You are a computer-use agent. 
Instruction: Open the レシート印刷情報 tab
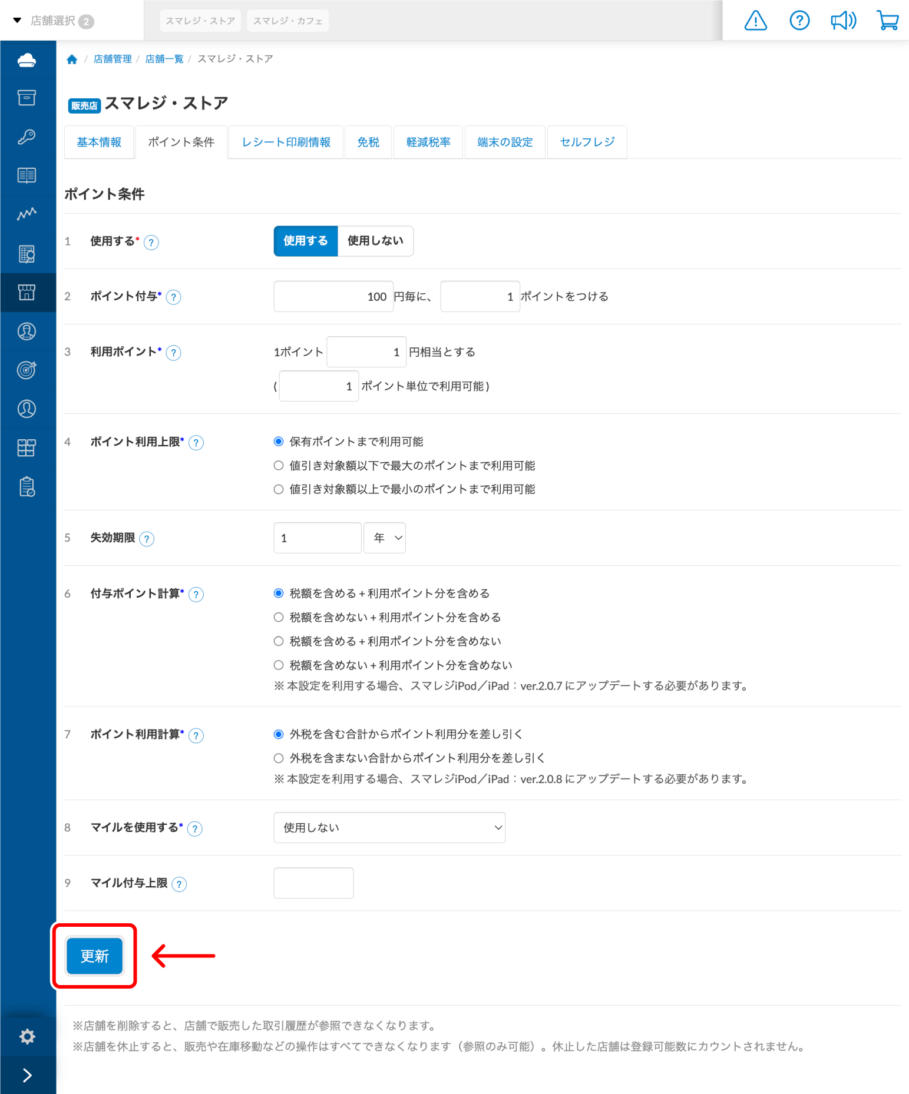(x=286, y=142)
